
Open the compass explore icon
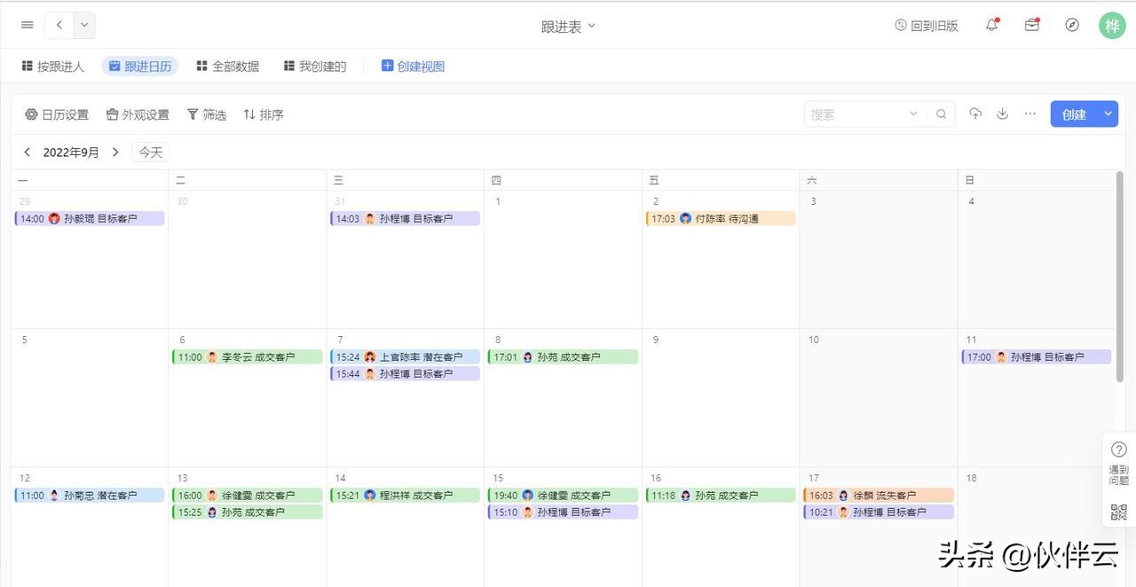coord(1072,25)
